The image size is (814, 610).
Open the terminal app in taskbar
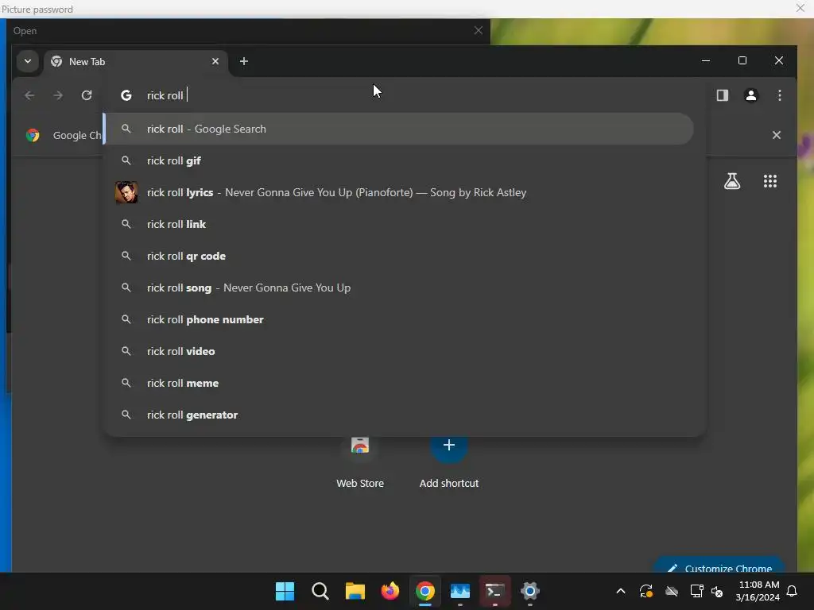point(494,591)
